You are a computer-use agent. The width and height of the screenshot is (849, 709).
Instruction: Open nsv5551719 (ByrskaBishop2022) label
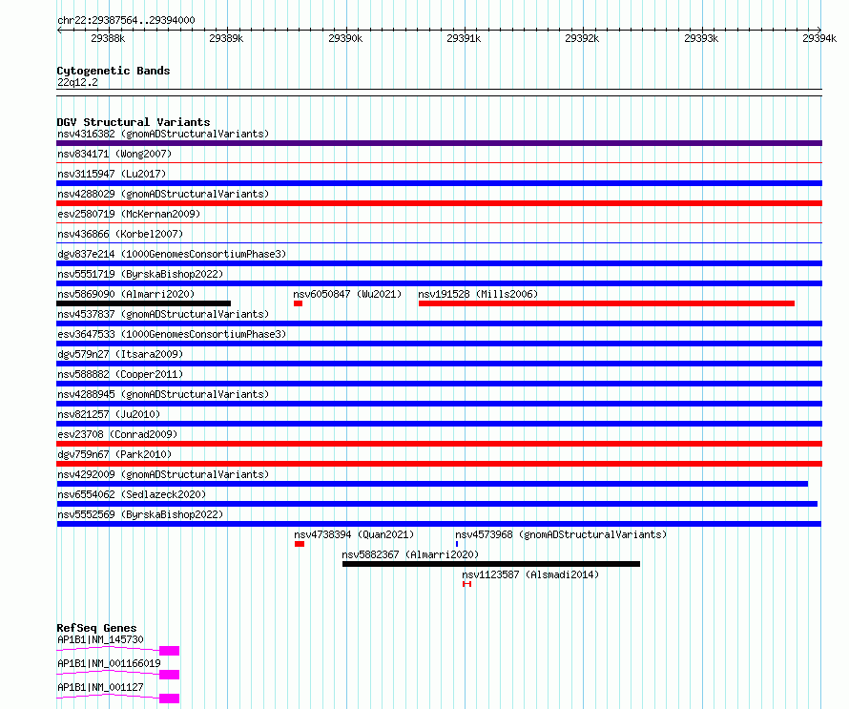click(140, 274)
